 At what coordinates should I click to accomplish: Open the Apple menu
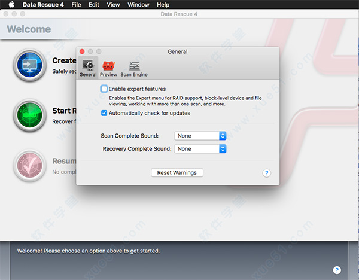pyautogui.click(x=11, y=5)
